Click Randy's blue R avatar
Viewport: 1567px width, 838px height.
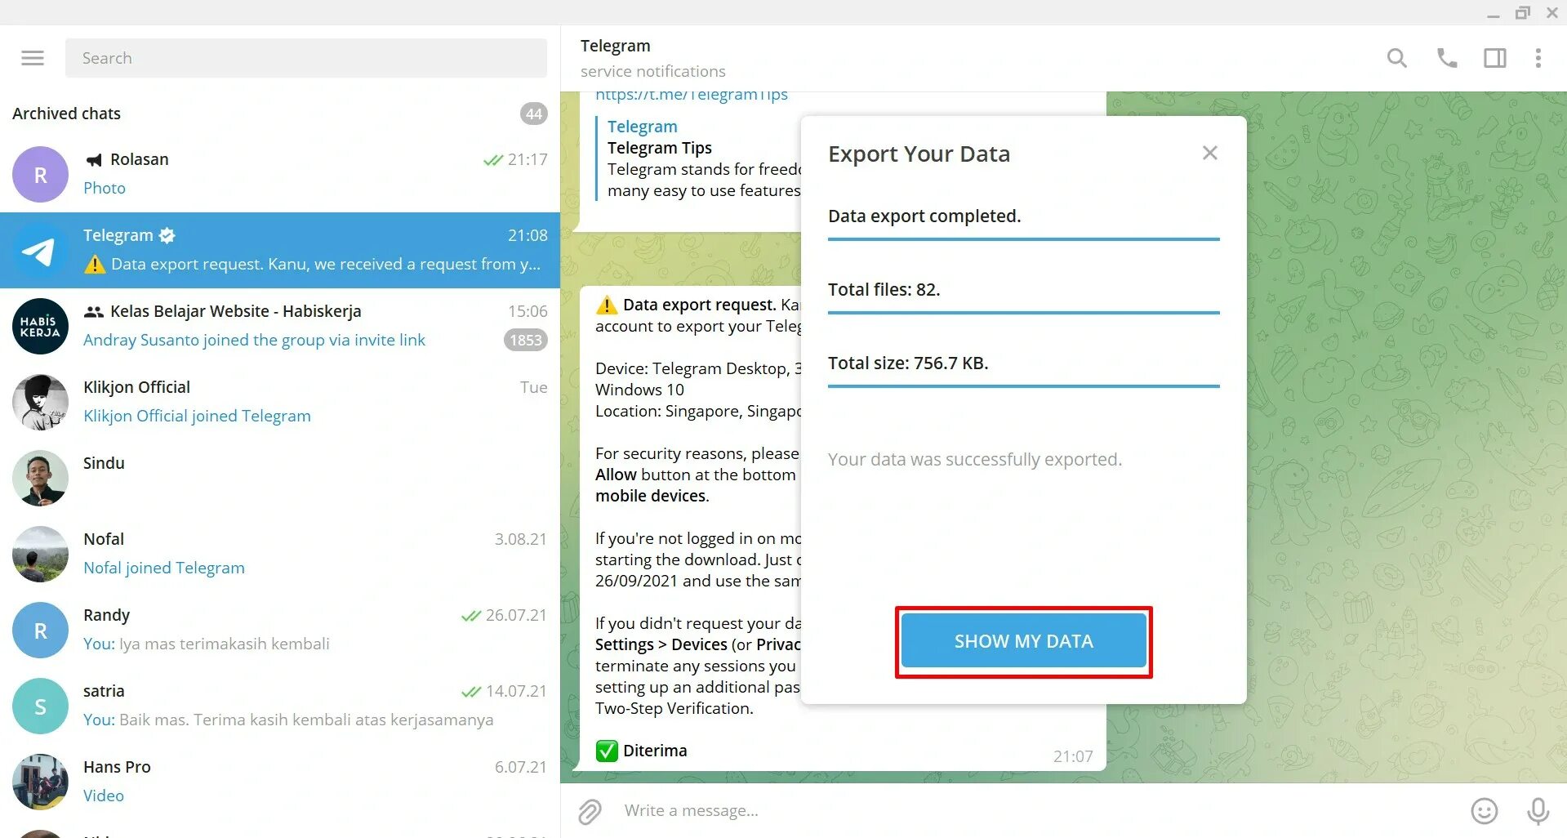coord(40,630)
